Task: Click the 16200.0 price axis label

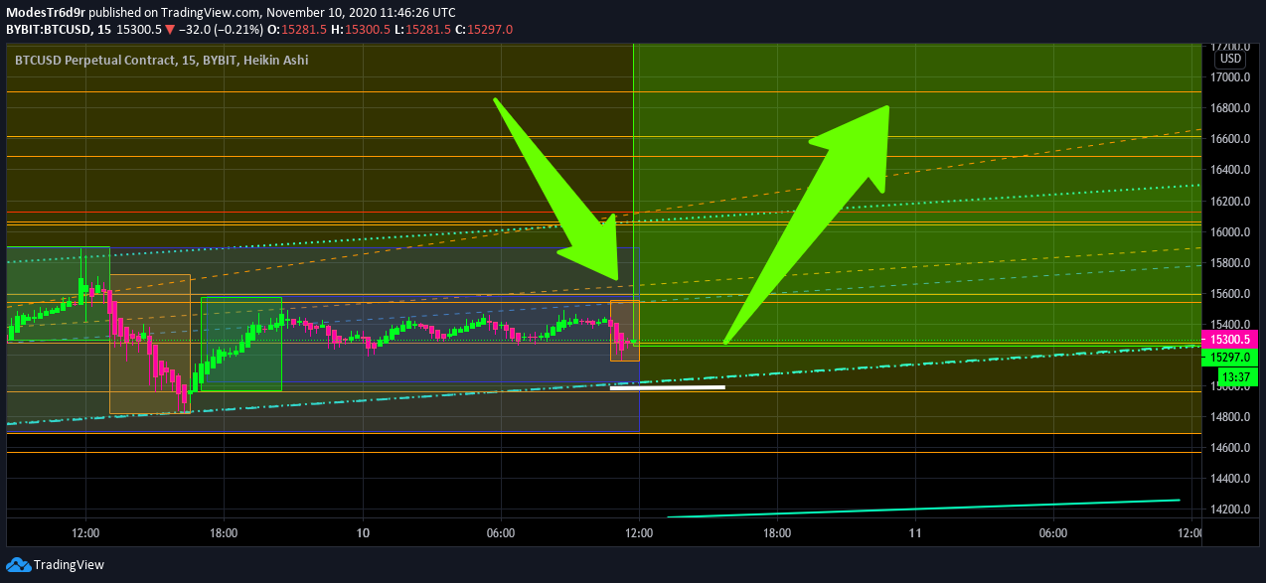Action: (1229, 202)
